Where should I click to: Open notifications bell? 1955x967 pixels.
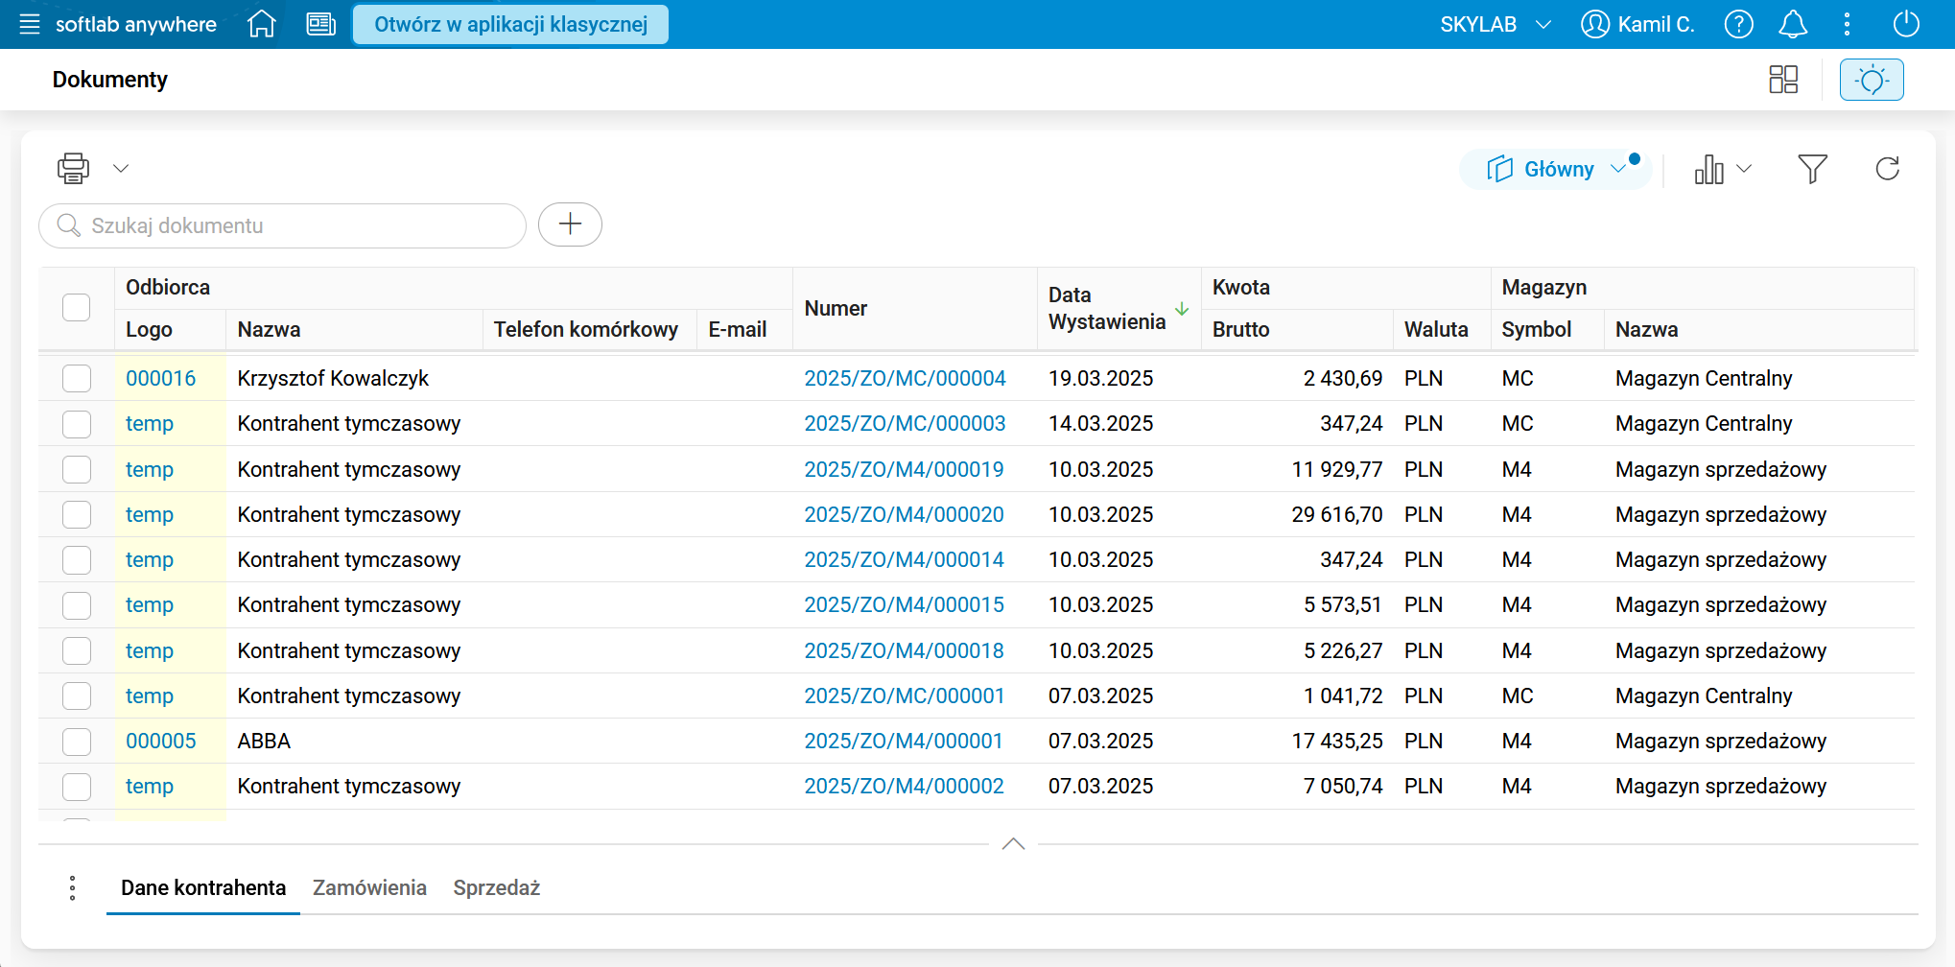tap(1792, 24)
